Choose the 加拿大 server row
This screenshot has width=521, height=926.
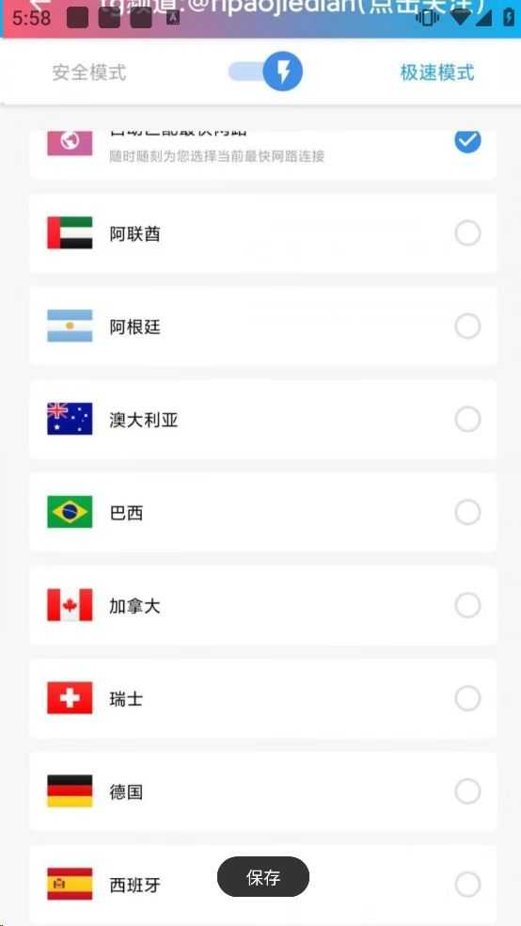(x=262, y=605)
